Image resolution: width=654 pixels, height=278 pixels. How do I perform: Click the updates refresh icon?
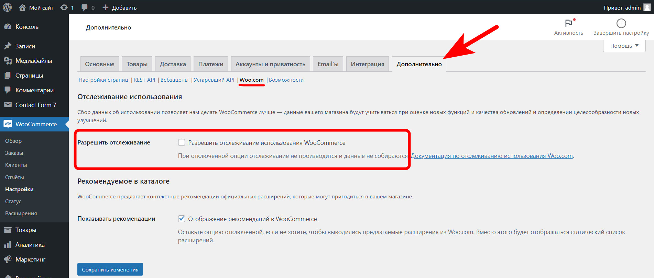[x=64, y=8]
